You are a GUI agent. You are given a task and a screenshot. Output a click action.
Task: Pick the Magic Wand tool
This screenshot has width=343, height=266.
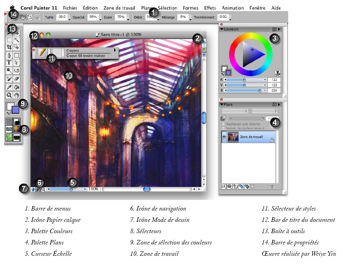[x=17, y=40]
